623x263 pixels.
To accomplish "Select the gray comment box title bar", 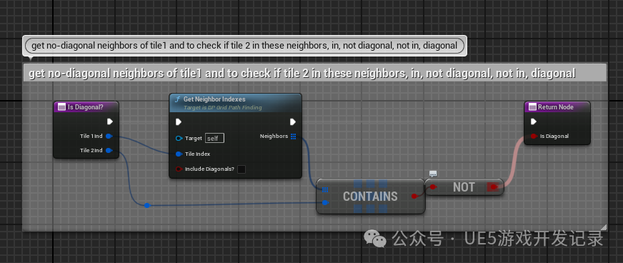I will (314, 73).
